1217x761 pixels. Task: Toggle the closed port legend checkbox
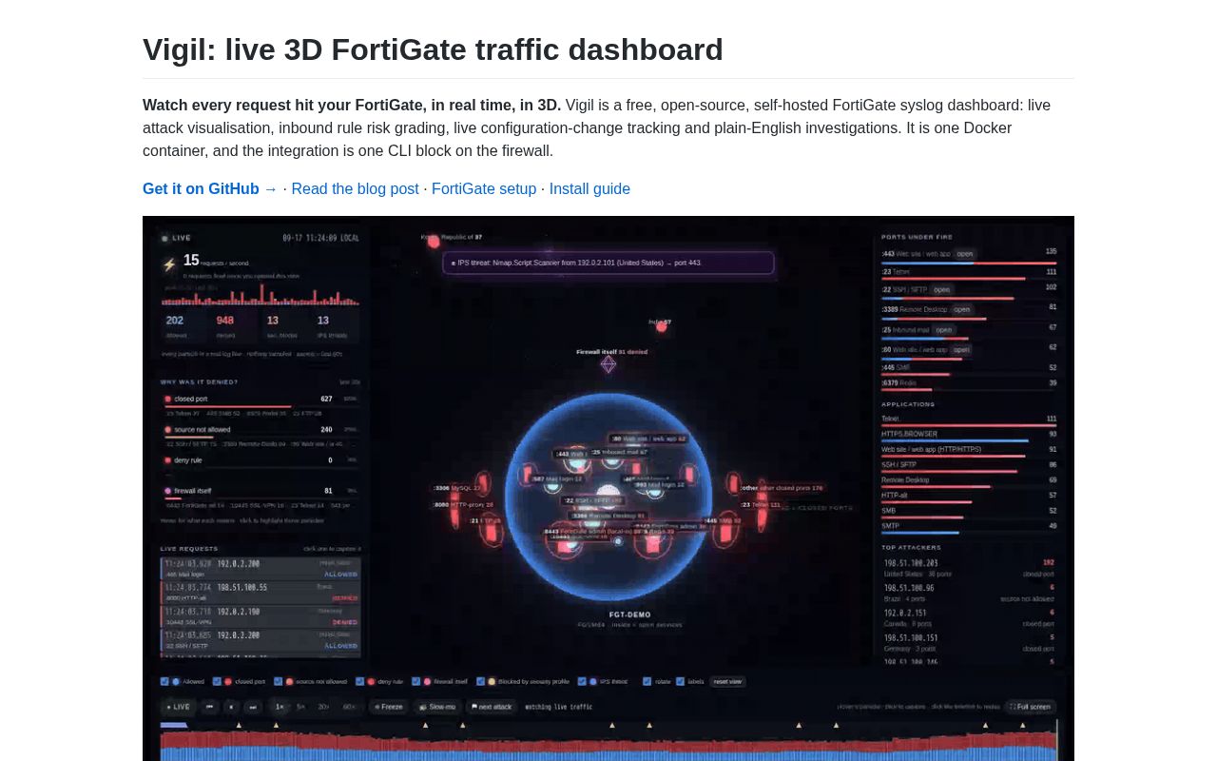click(217, 681)
